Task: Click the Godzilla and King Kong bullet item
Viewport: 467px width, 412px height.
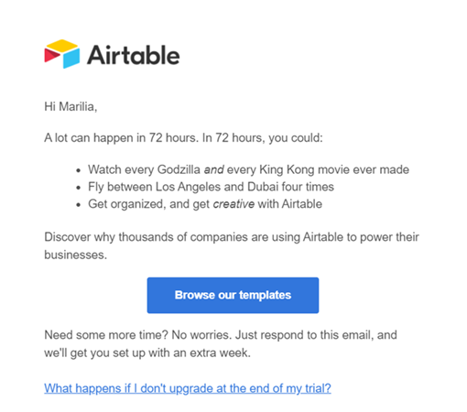Action: pyautogui.click(x=248, y=169)
